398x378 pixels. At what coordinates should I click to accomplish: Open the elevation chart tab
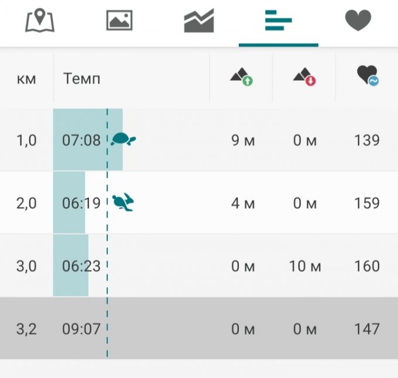point(199,22)
